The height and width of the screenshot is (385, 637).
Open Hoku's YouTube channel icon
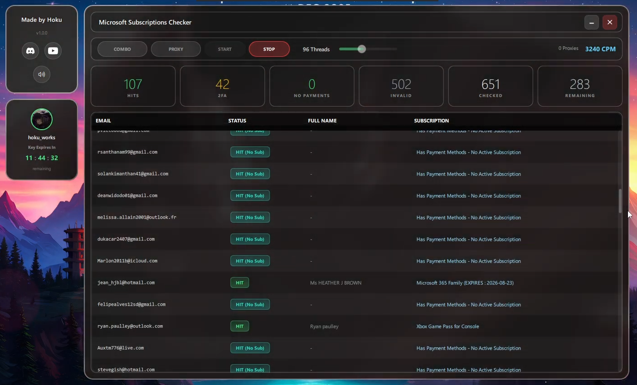[53, 51]
